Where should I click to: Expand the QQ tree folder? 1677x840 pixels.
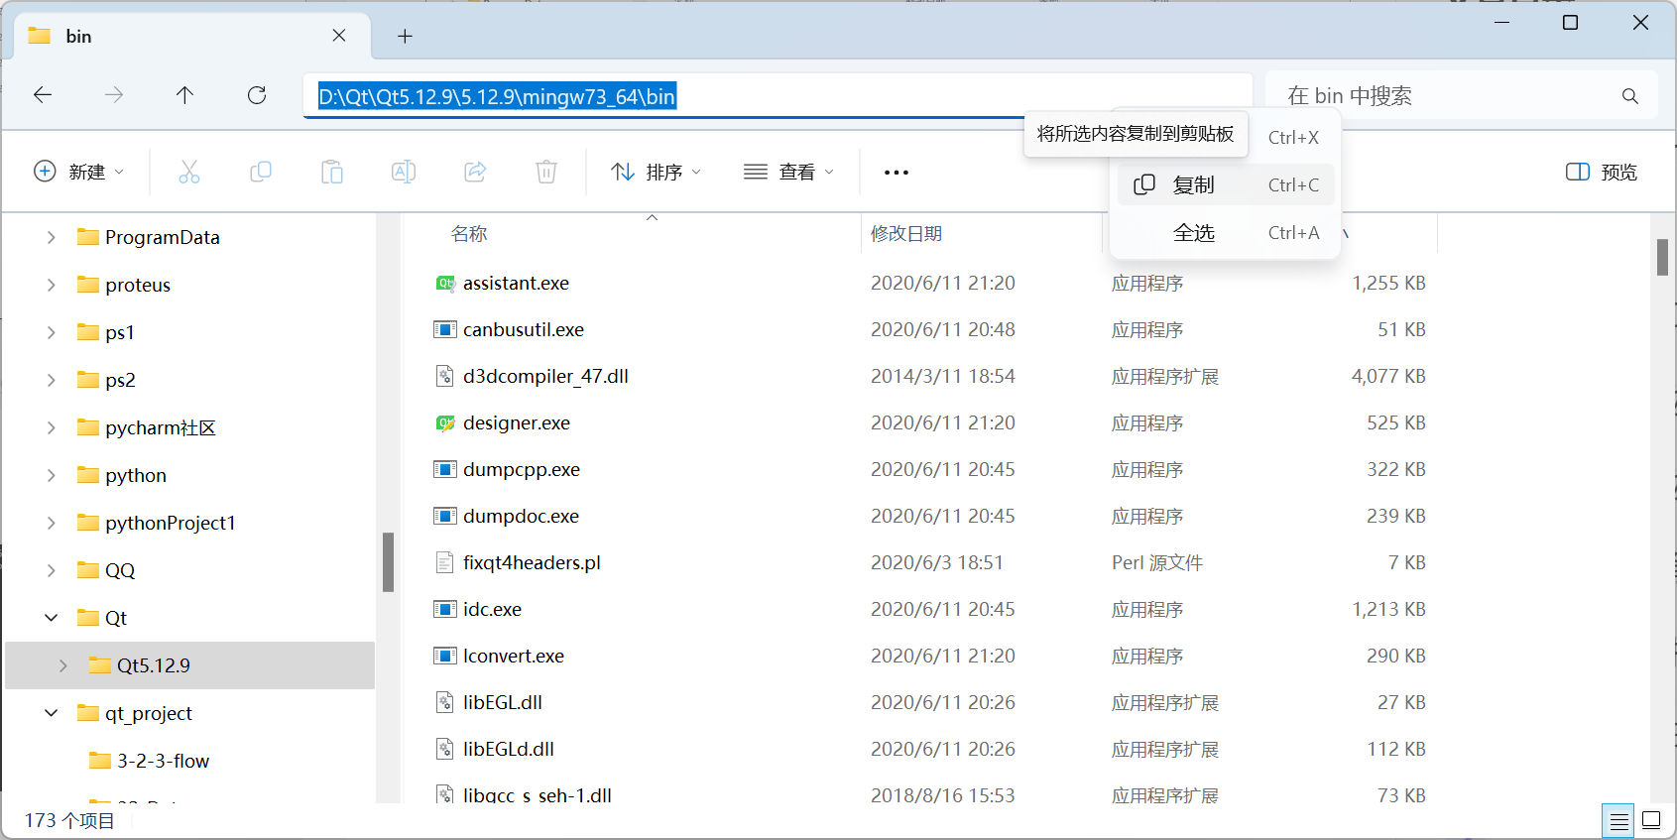[52, 570]
